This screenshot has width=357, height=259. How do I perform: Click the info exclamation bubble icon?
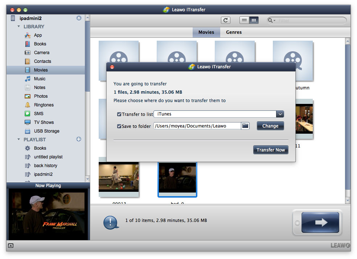111,223
